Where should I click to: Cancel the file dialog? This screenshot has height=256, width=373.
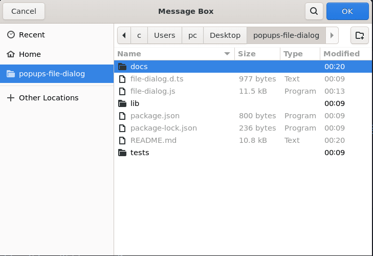(x=24, y=11)
